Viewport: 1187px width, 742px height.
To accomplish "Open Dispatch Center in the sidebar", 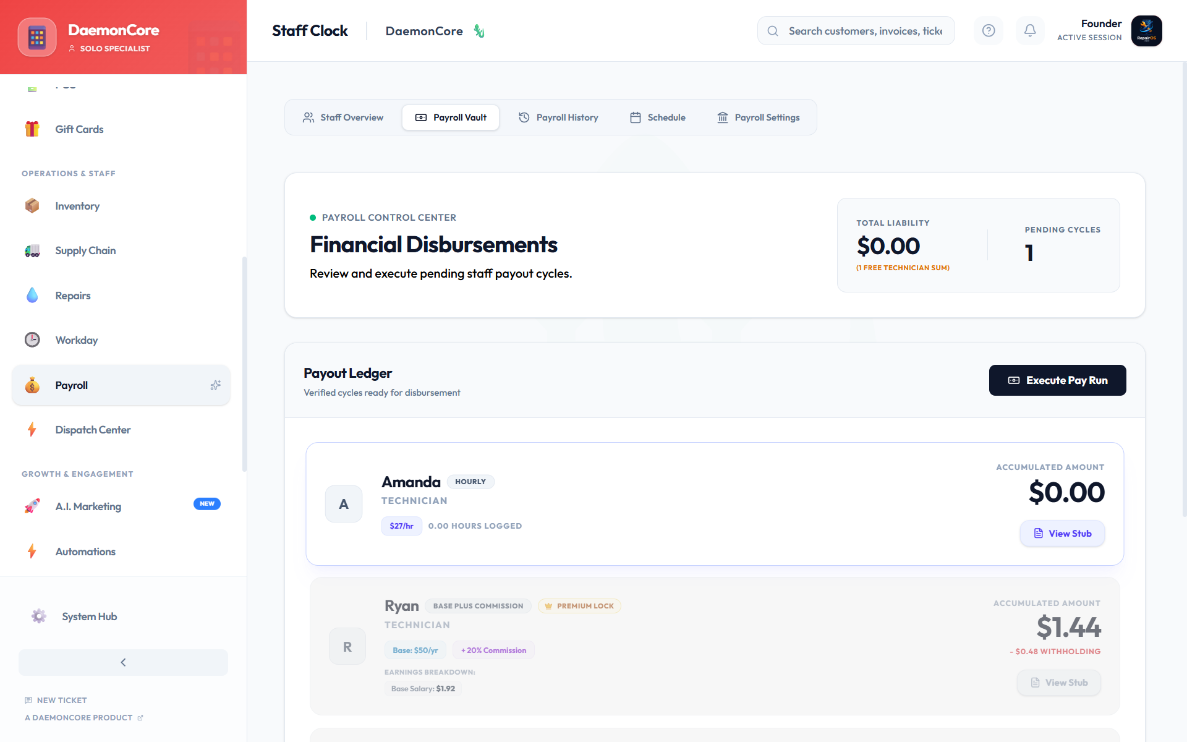I will [x=121, y=430].
